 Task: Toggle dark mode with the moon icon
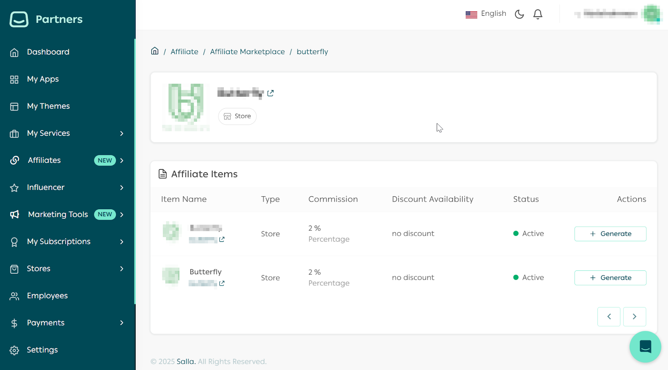[x=519, y=14]
